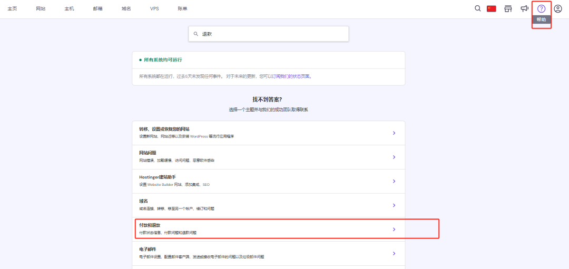569x269 pixels.
Task: Click the magnifier icon inside search box
Action: pos(196,34)
